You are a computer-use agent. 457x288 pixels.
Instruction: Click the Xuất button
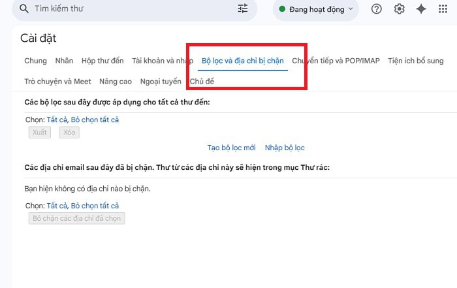(40, 133)
